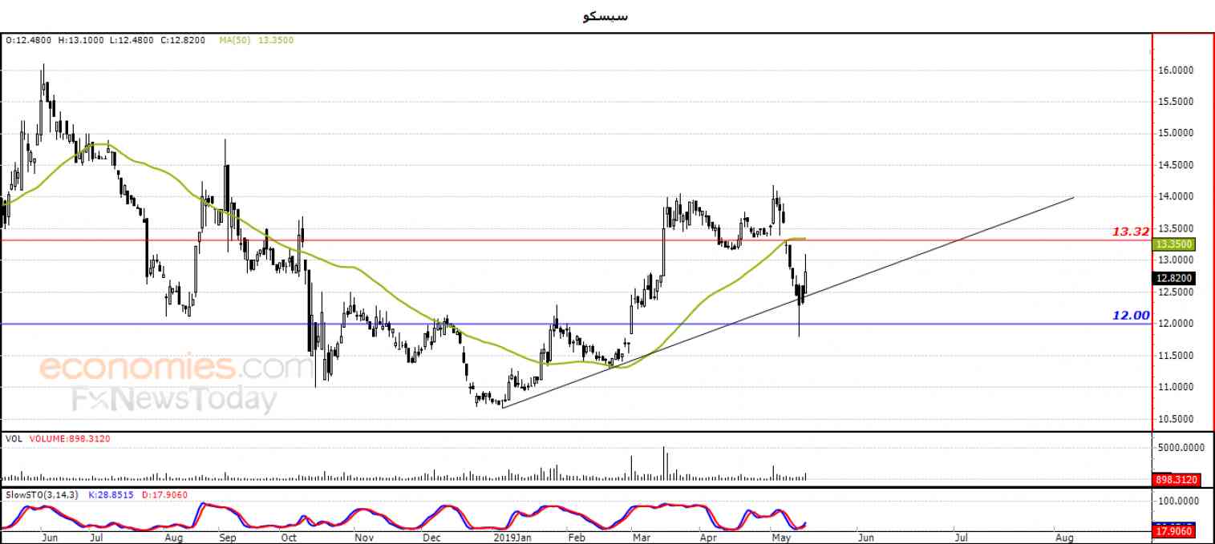The image size is (1215, 544).
Task: Click the black 12.8200 price tag
Action: (1174, 279)
